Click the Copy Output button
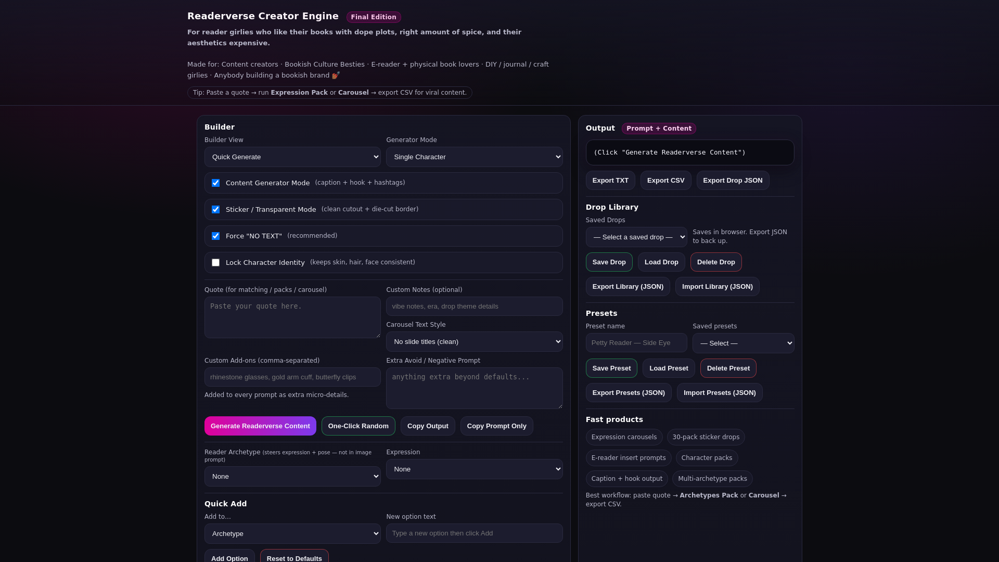Viewport: 999px width, 562px height. point(428,426)
